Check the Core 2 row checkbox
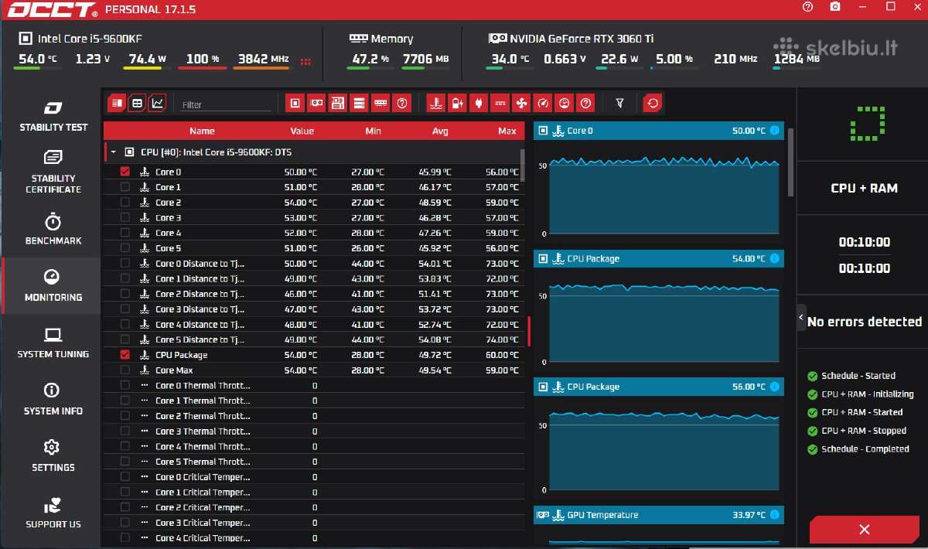 coord(125,203)
